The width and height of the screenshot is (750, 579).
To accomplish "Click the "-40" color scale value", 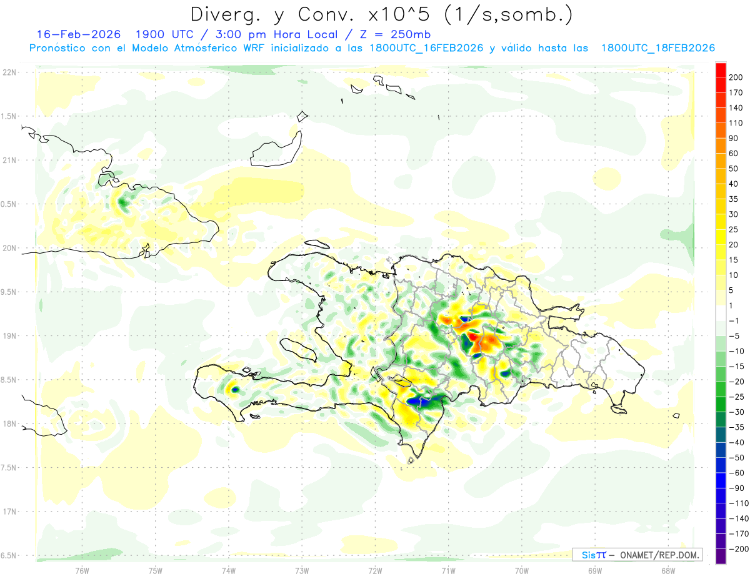I will coord(737,442).
